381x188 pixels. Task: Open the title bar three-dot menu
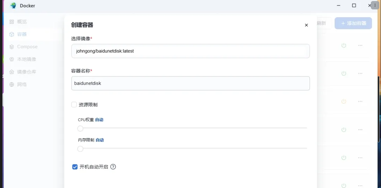coord(375,6)
